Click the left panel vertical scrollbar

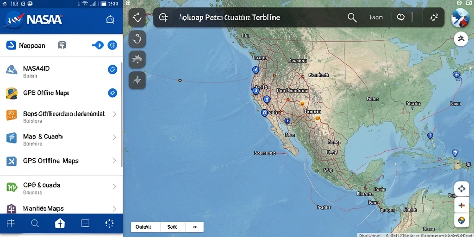(122, 115)
